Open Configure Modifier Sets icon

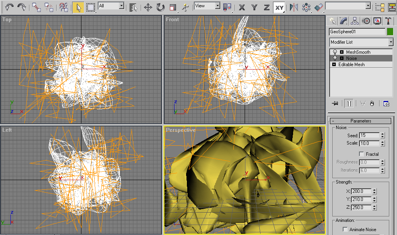pos(386,104)
